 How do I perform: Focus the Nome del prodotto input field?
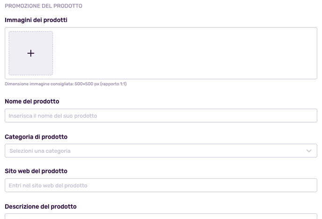161,115
